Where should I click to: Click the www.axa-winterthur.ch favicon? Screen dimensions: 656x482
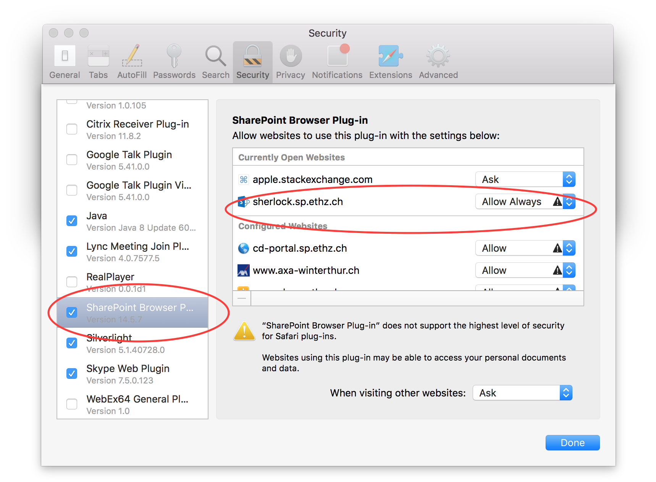point(244,270)
